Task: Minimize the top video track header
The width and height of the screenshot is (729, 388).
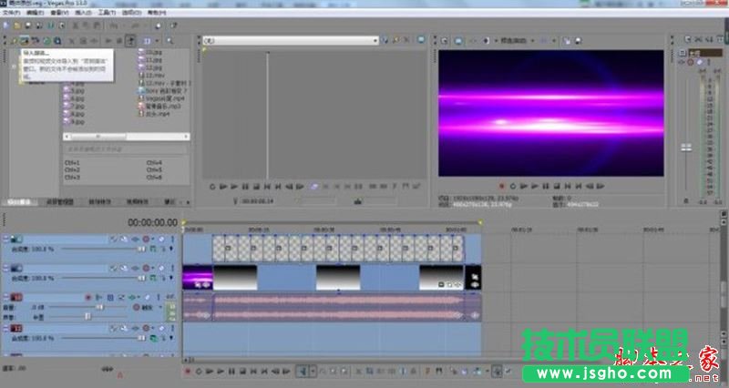Action: point(6,239)
